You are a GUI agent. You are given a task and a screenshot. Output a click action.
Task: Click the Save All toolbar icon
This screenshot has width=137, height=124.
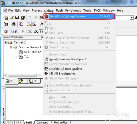tap(23, 18)
